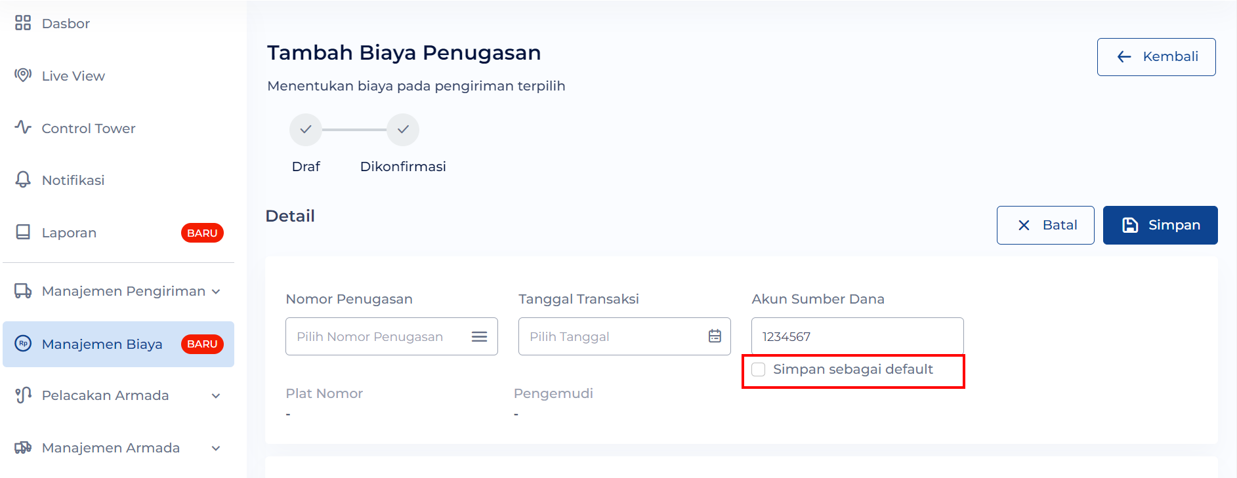Screen dimensions: 1237x478
Task: Click the Akun Sumber Dana field
Action: (x=858, y=336)
